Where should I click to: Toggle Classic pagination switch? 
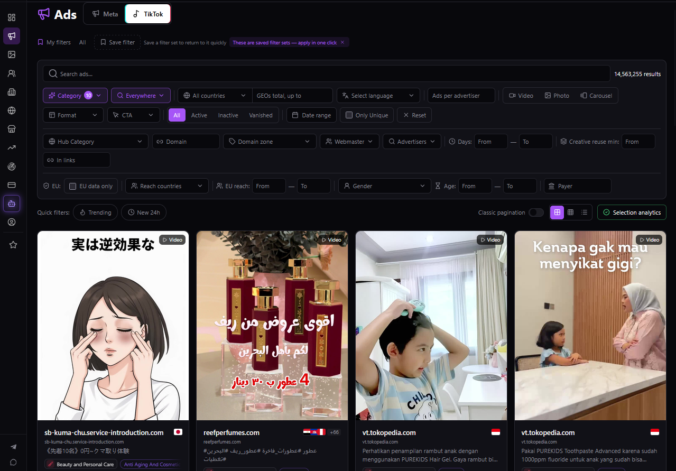[x=536, y=213]
